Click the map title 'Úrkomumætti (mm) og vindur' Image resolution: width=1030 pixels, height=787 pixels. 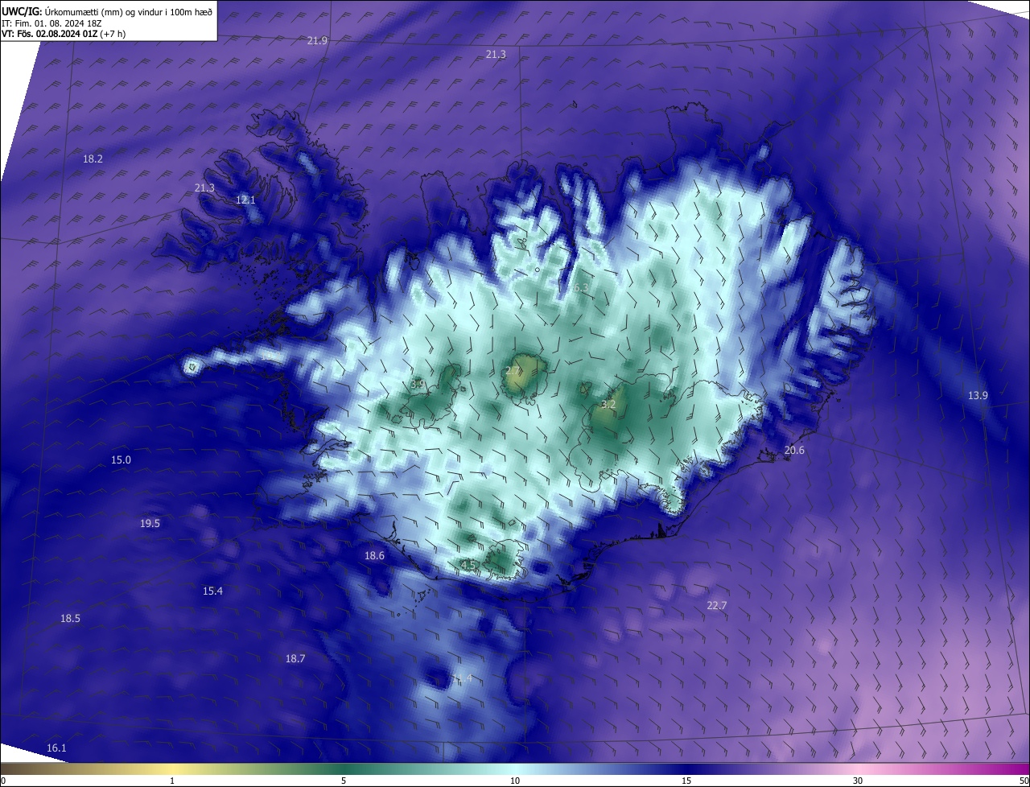click(103, 10)
